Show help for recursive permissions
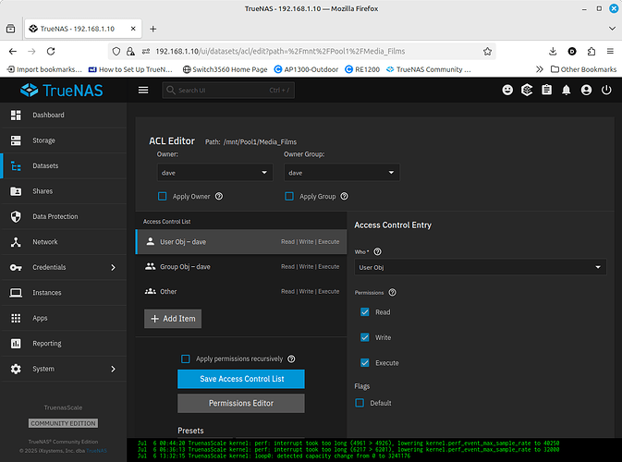Viewport: 622px width, 462px height. tap(291, 359)
